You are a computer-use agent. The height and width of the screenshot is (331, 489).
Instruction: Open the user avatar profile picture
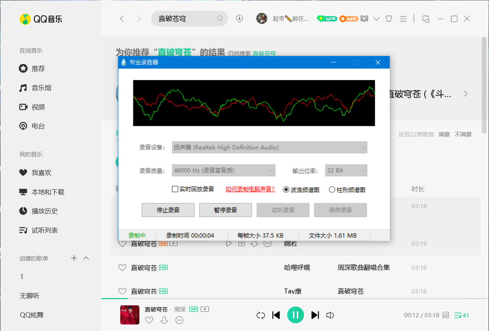262,18
